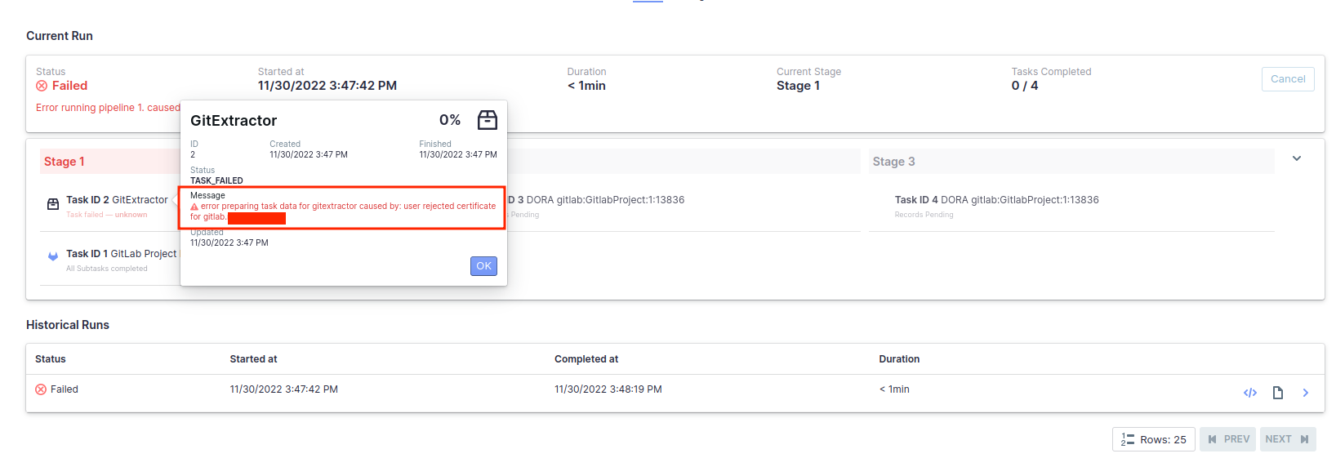1336x467 pixels.
Task: Click the GitExtractor package icon in popup header
Action: coord(488,120)
